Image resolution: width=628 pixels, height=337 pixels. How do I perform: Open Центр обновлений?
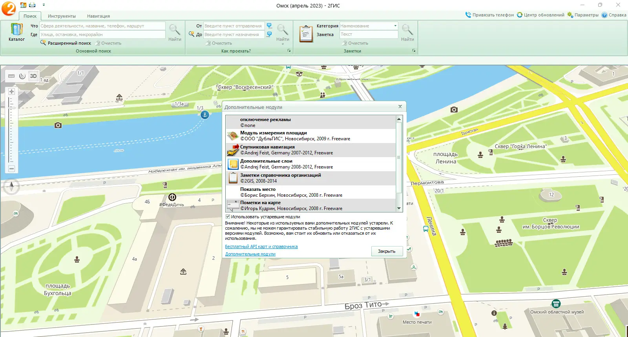click(540, 15)
